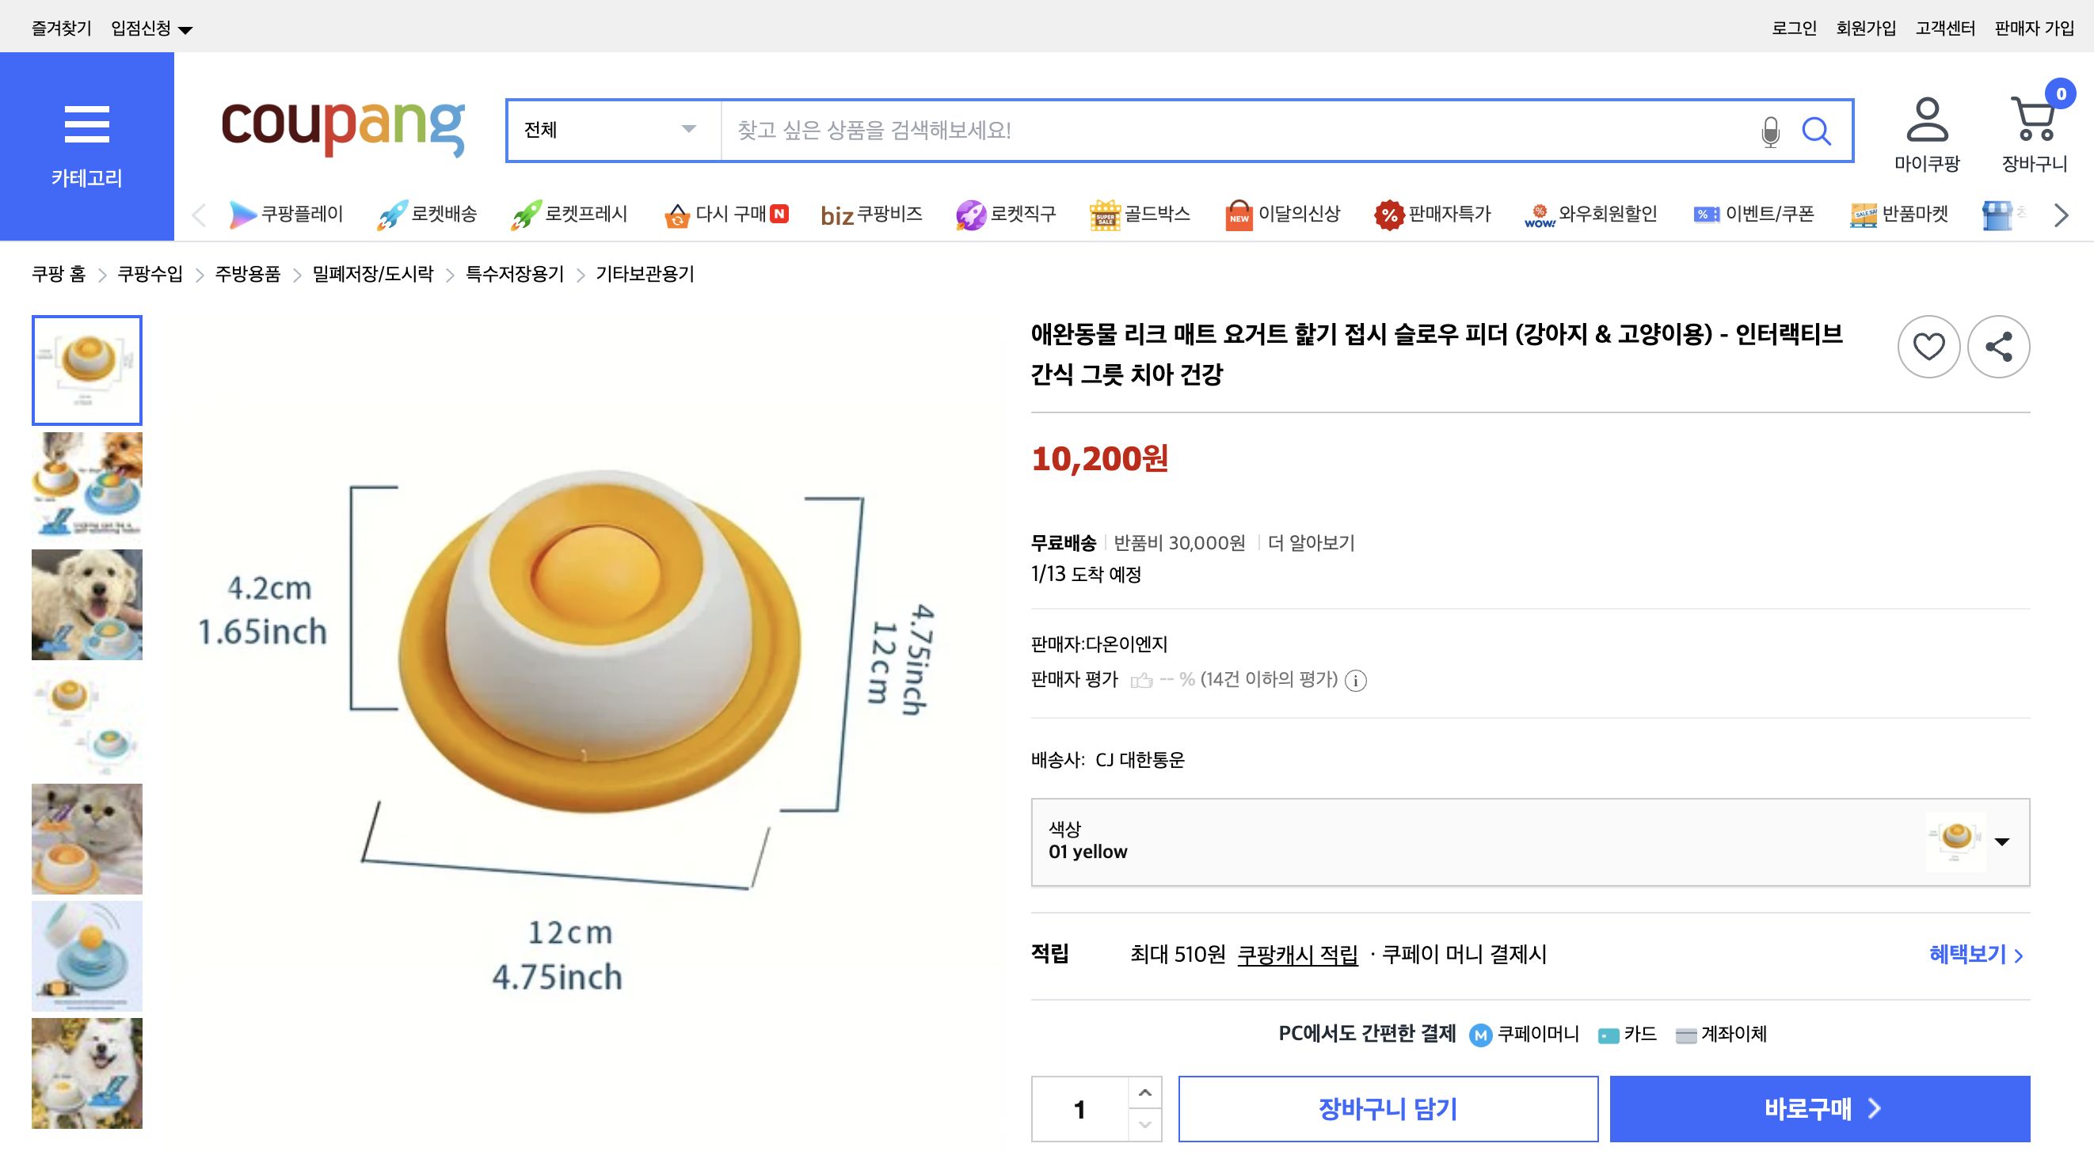The height and width of the screenshot is (1170, 2094).
Task: Select the dog photo product thumbnail
Action: point(86,604)
